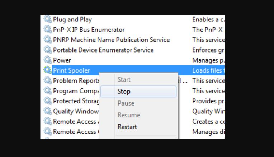This screenshot has width=274, height=157.
Task: Click Program Compatibility service entry
Action: [x=76, y=91]
